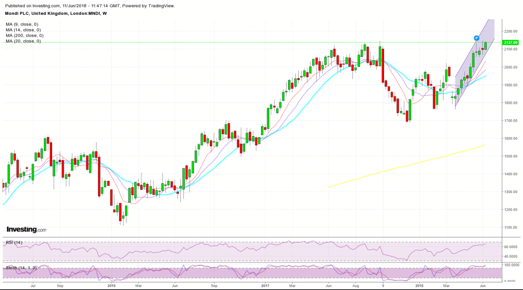
Task: Click the Investing.com logo watermark
Action: [26, 229]
